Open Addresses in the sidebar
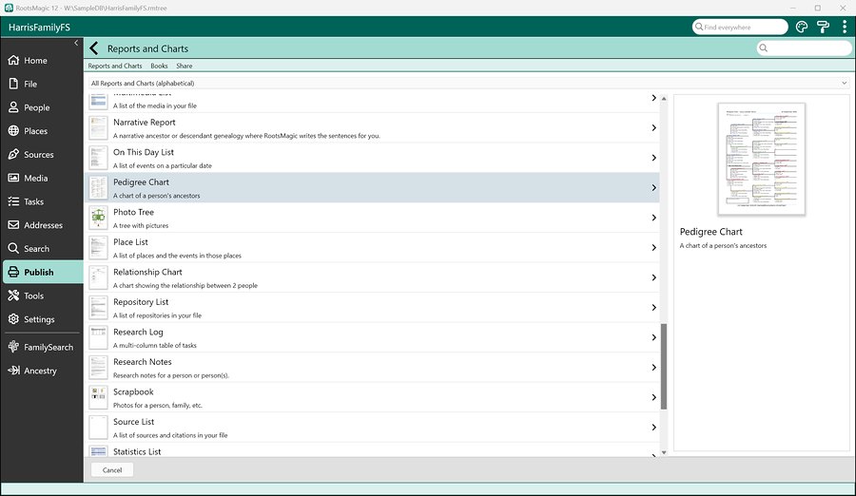Screen dimensions: 856x496 (43, 225)
